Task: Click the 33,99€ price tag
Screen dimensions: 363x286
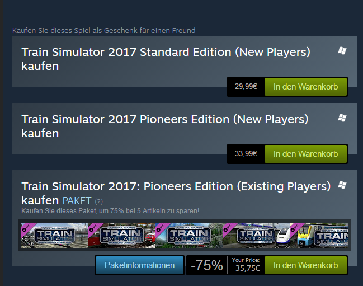Action: coord(246,154)
